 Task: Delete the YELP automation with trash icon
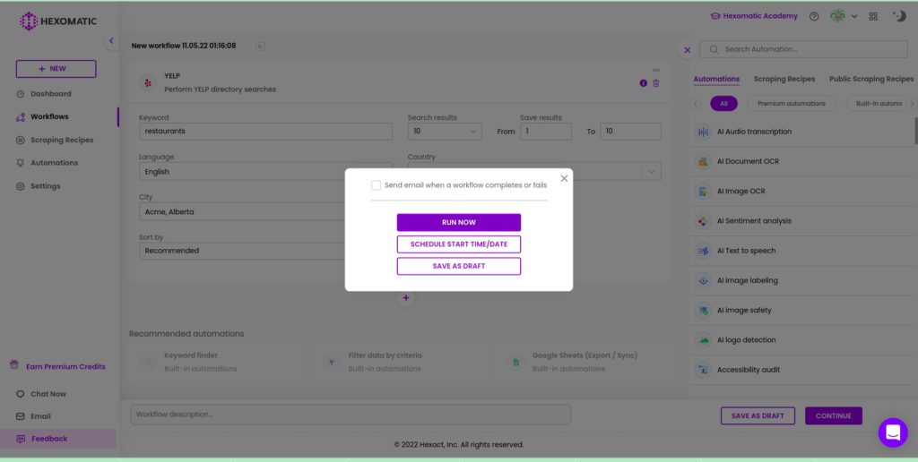(655, 83)
